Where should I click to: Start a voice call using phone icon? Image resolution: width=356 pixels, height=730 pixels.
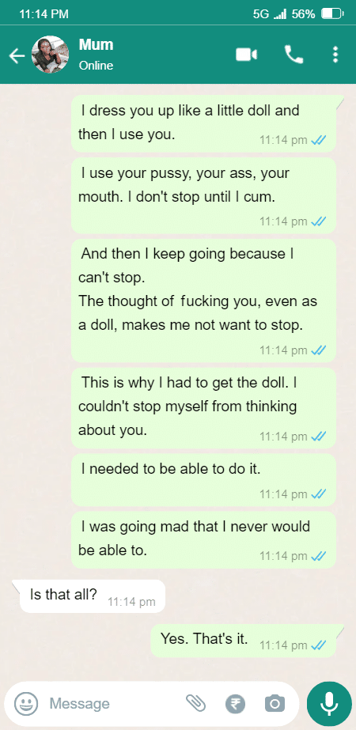tap(294, 55)
